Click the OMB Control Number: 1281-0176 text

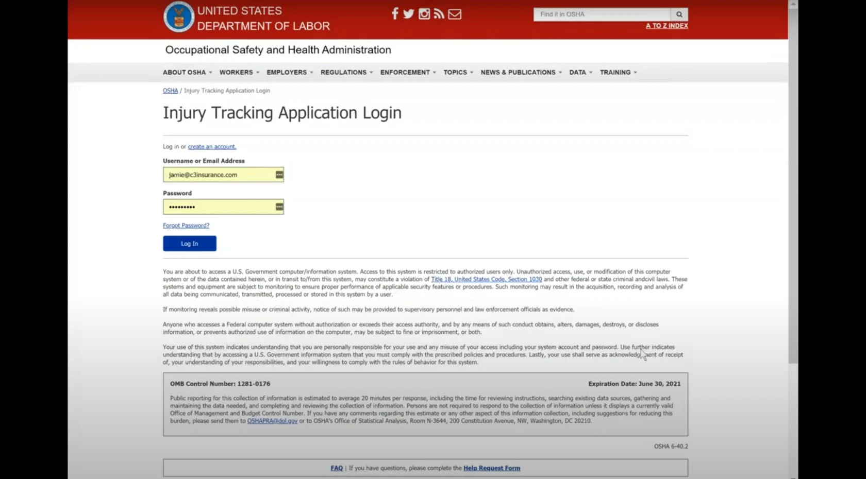pos(220,384)
